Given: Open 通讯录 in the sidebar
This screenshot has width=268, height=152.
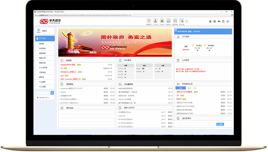Looking at the screenshot, I should [x=45, y=77].
